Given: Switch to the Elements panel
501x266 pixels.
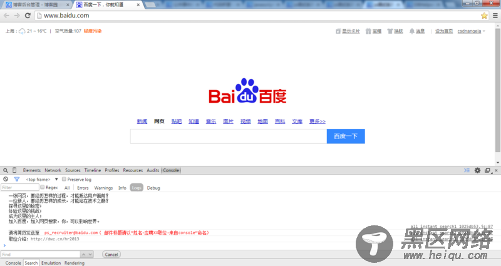Looking at the screenshot, I should [x=32, y=170].
